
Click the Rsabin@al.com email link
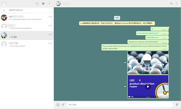pyautogui.click(x=152, y=37)
